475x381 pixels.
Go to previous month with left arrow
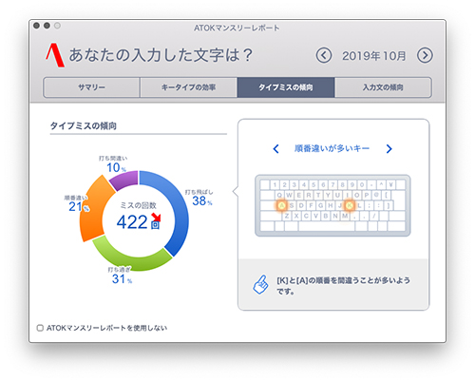coord(324,56)
